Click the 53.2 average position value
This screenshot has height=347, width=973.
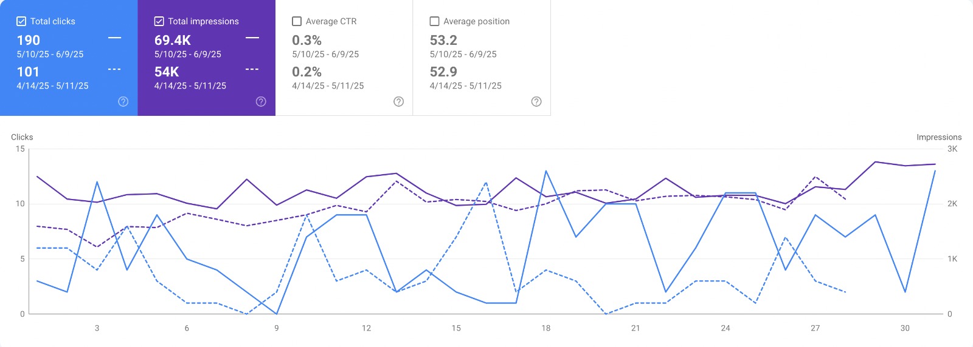coord(443,40)
